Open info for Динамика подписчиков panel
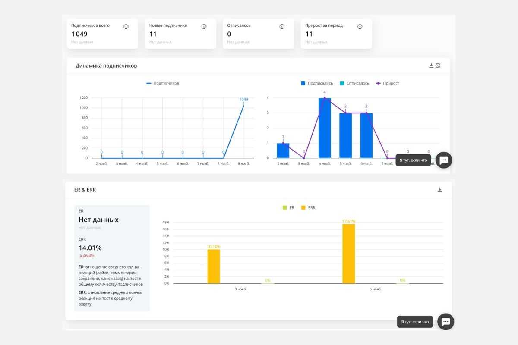The height and width of the screenshot is (345, 518). (x=438, y=66)
